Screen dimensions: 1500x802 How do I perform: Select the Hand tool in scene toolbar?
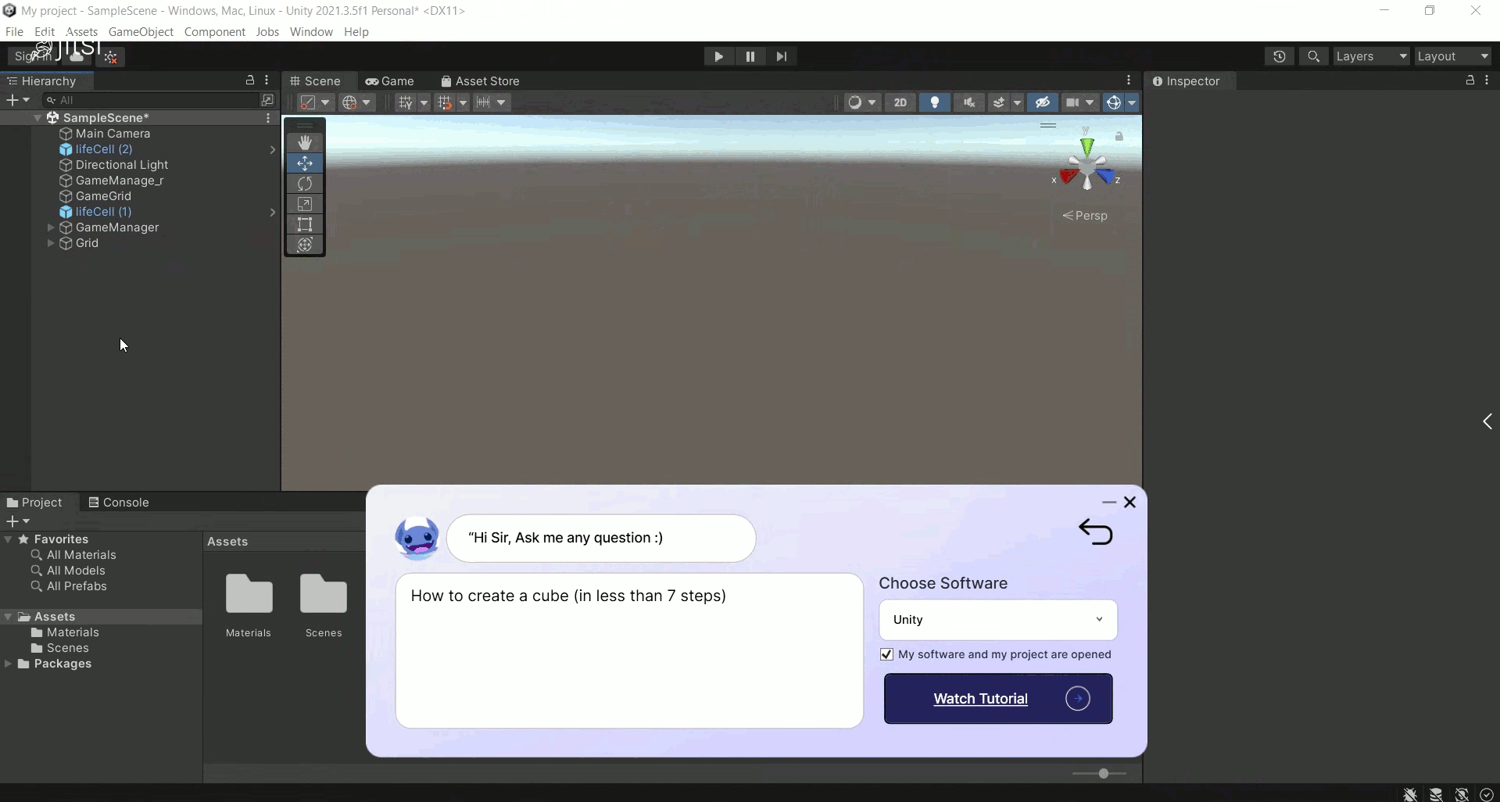pos(305,142)
